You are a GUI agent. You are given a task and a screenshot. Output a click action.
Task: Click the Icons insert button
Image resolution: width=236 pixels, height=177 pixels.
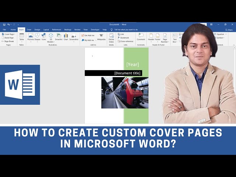pyautogui.click(x=44, y=37)
